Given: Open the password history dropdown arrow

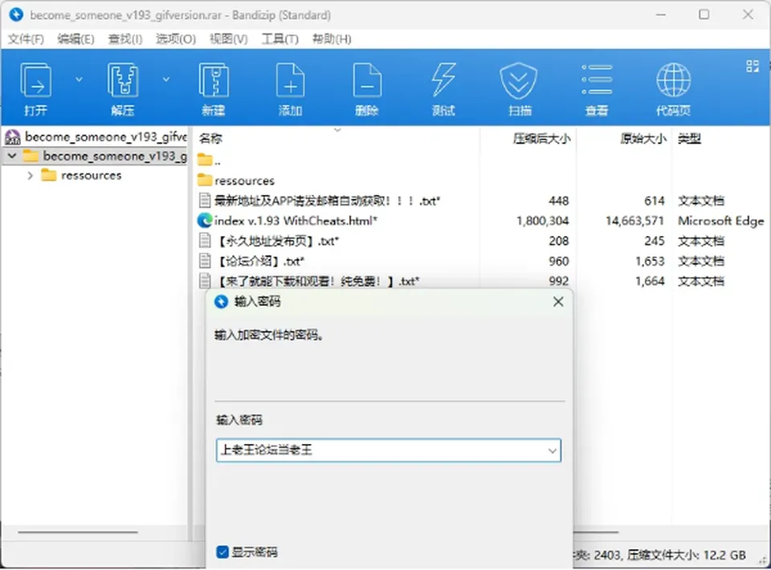Looking at the screenshot, I should coord(553,450).
